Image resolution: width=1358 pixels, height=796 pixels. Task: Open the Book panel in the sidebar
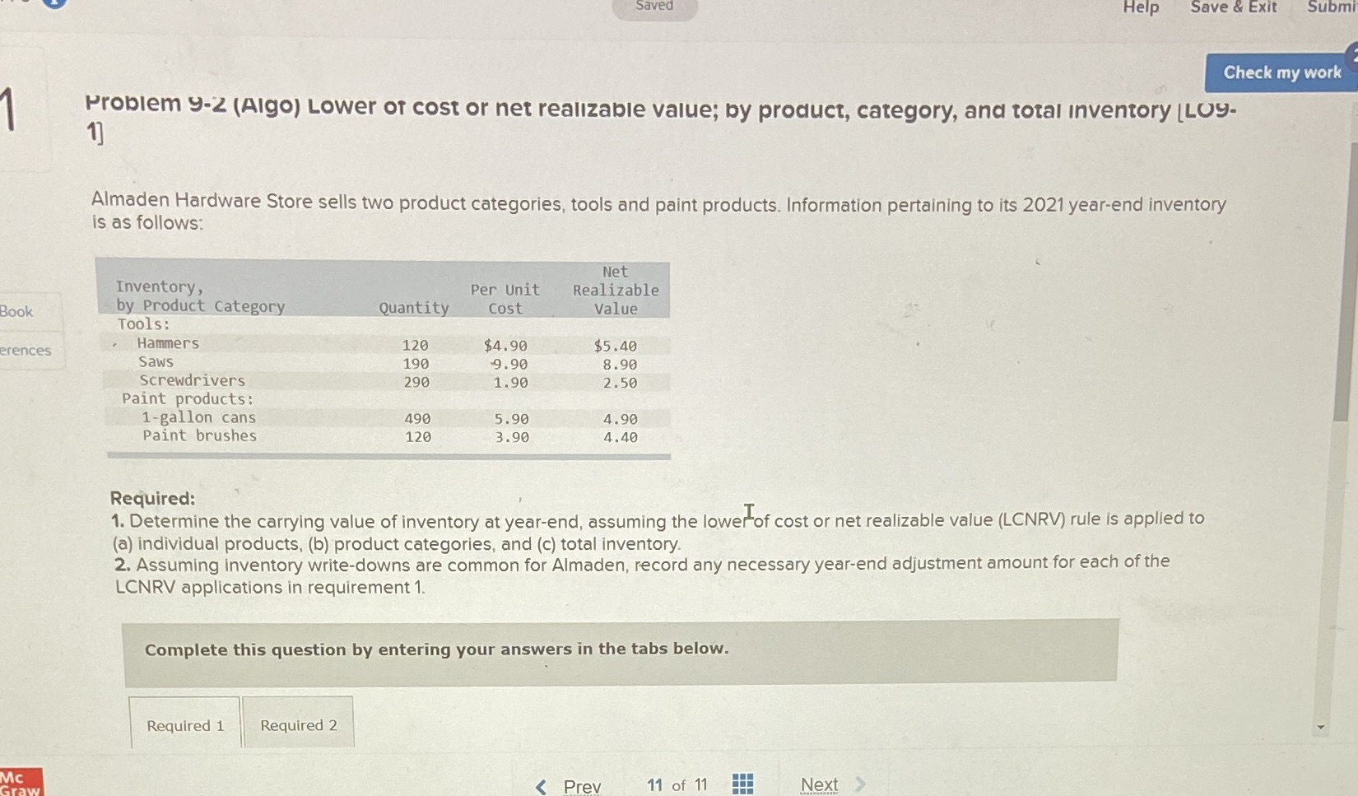click(x=16, y=311)
